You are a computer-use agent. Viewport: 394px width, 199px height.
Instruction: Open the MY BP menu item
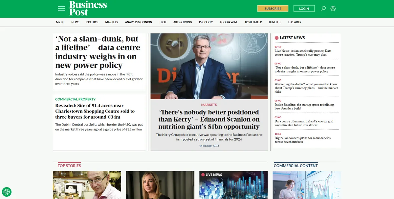tap(60, 22)
